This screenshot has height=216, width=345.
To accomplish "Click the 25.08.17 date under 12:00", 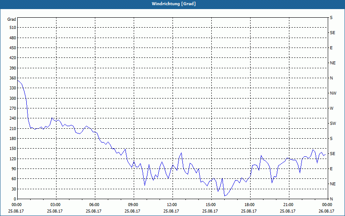I will [x=171, y=211].
